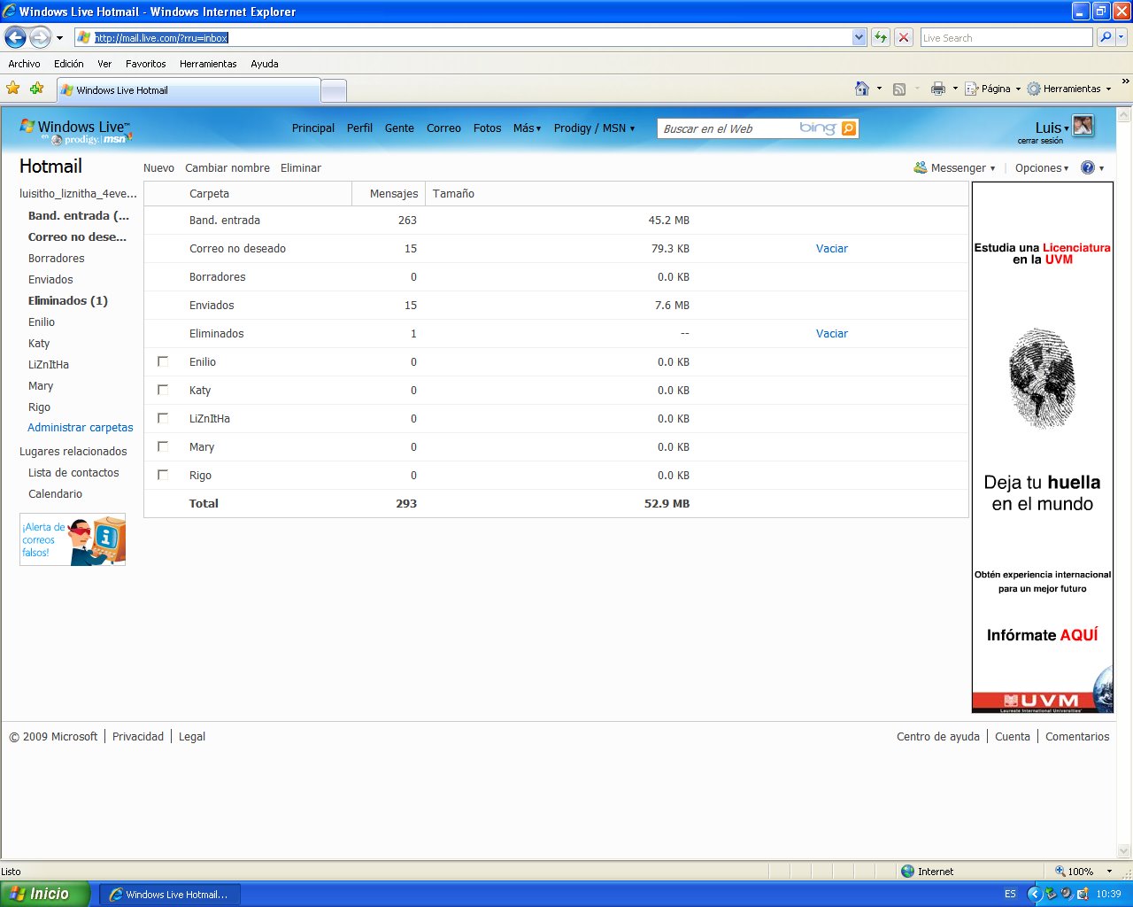
Task: Open the Opciones dropdown
Action: coord(1042,167)
